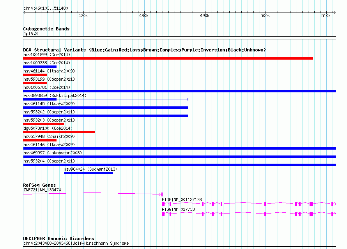Click the first exon of PIGG NM_001127178
Viewport: 347px width, 249px height.
point(163,204)
